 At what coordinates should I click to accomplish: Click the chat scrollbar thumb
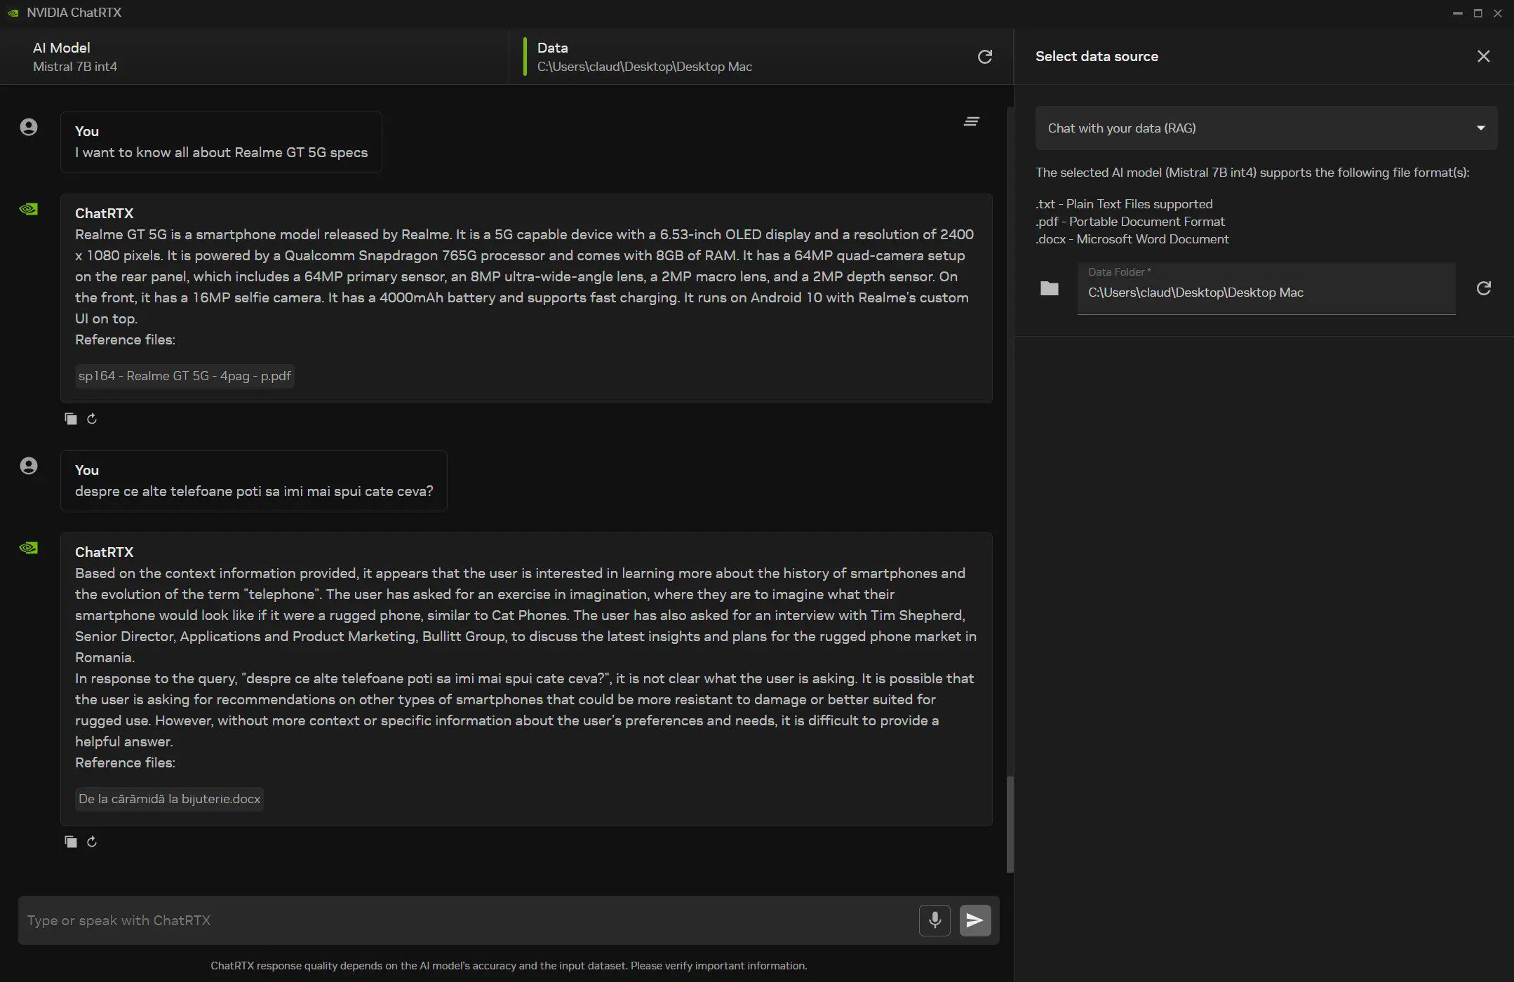point(1010,825)
